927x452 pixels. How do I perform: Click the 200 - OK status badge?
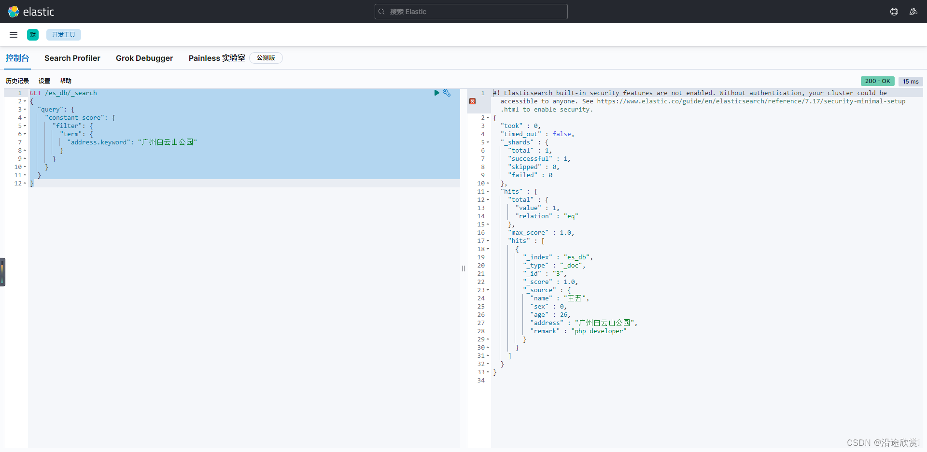(x=878, y=81)
